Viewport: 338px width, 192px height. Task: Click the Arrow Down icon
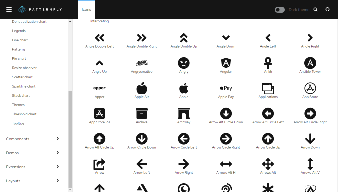pyautogui.click(x=310, y=139)
